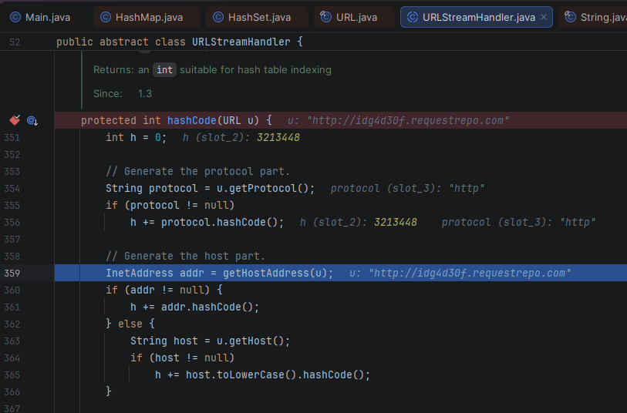Click the HashSet.java class file icon
This screenshot has width=627, height=413.
pyautogui.click(x=217, y=17)
